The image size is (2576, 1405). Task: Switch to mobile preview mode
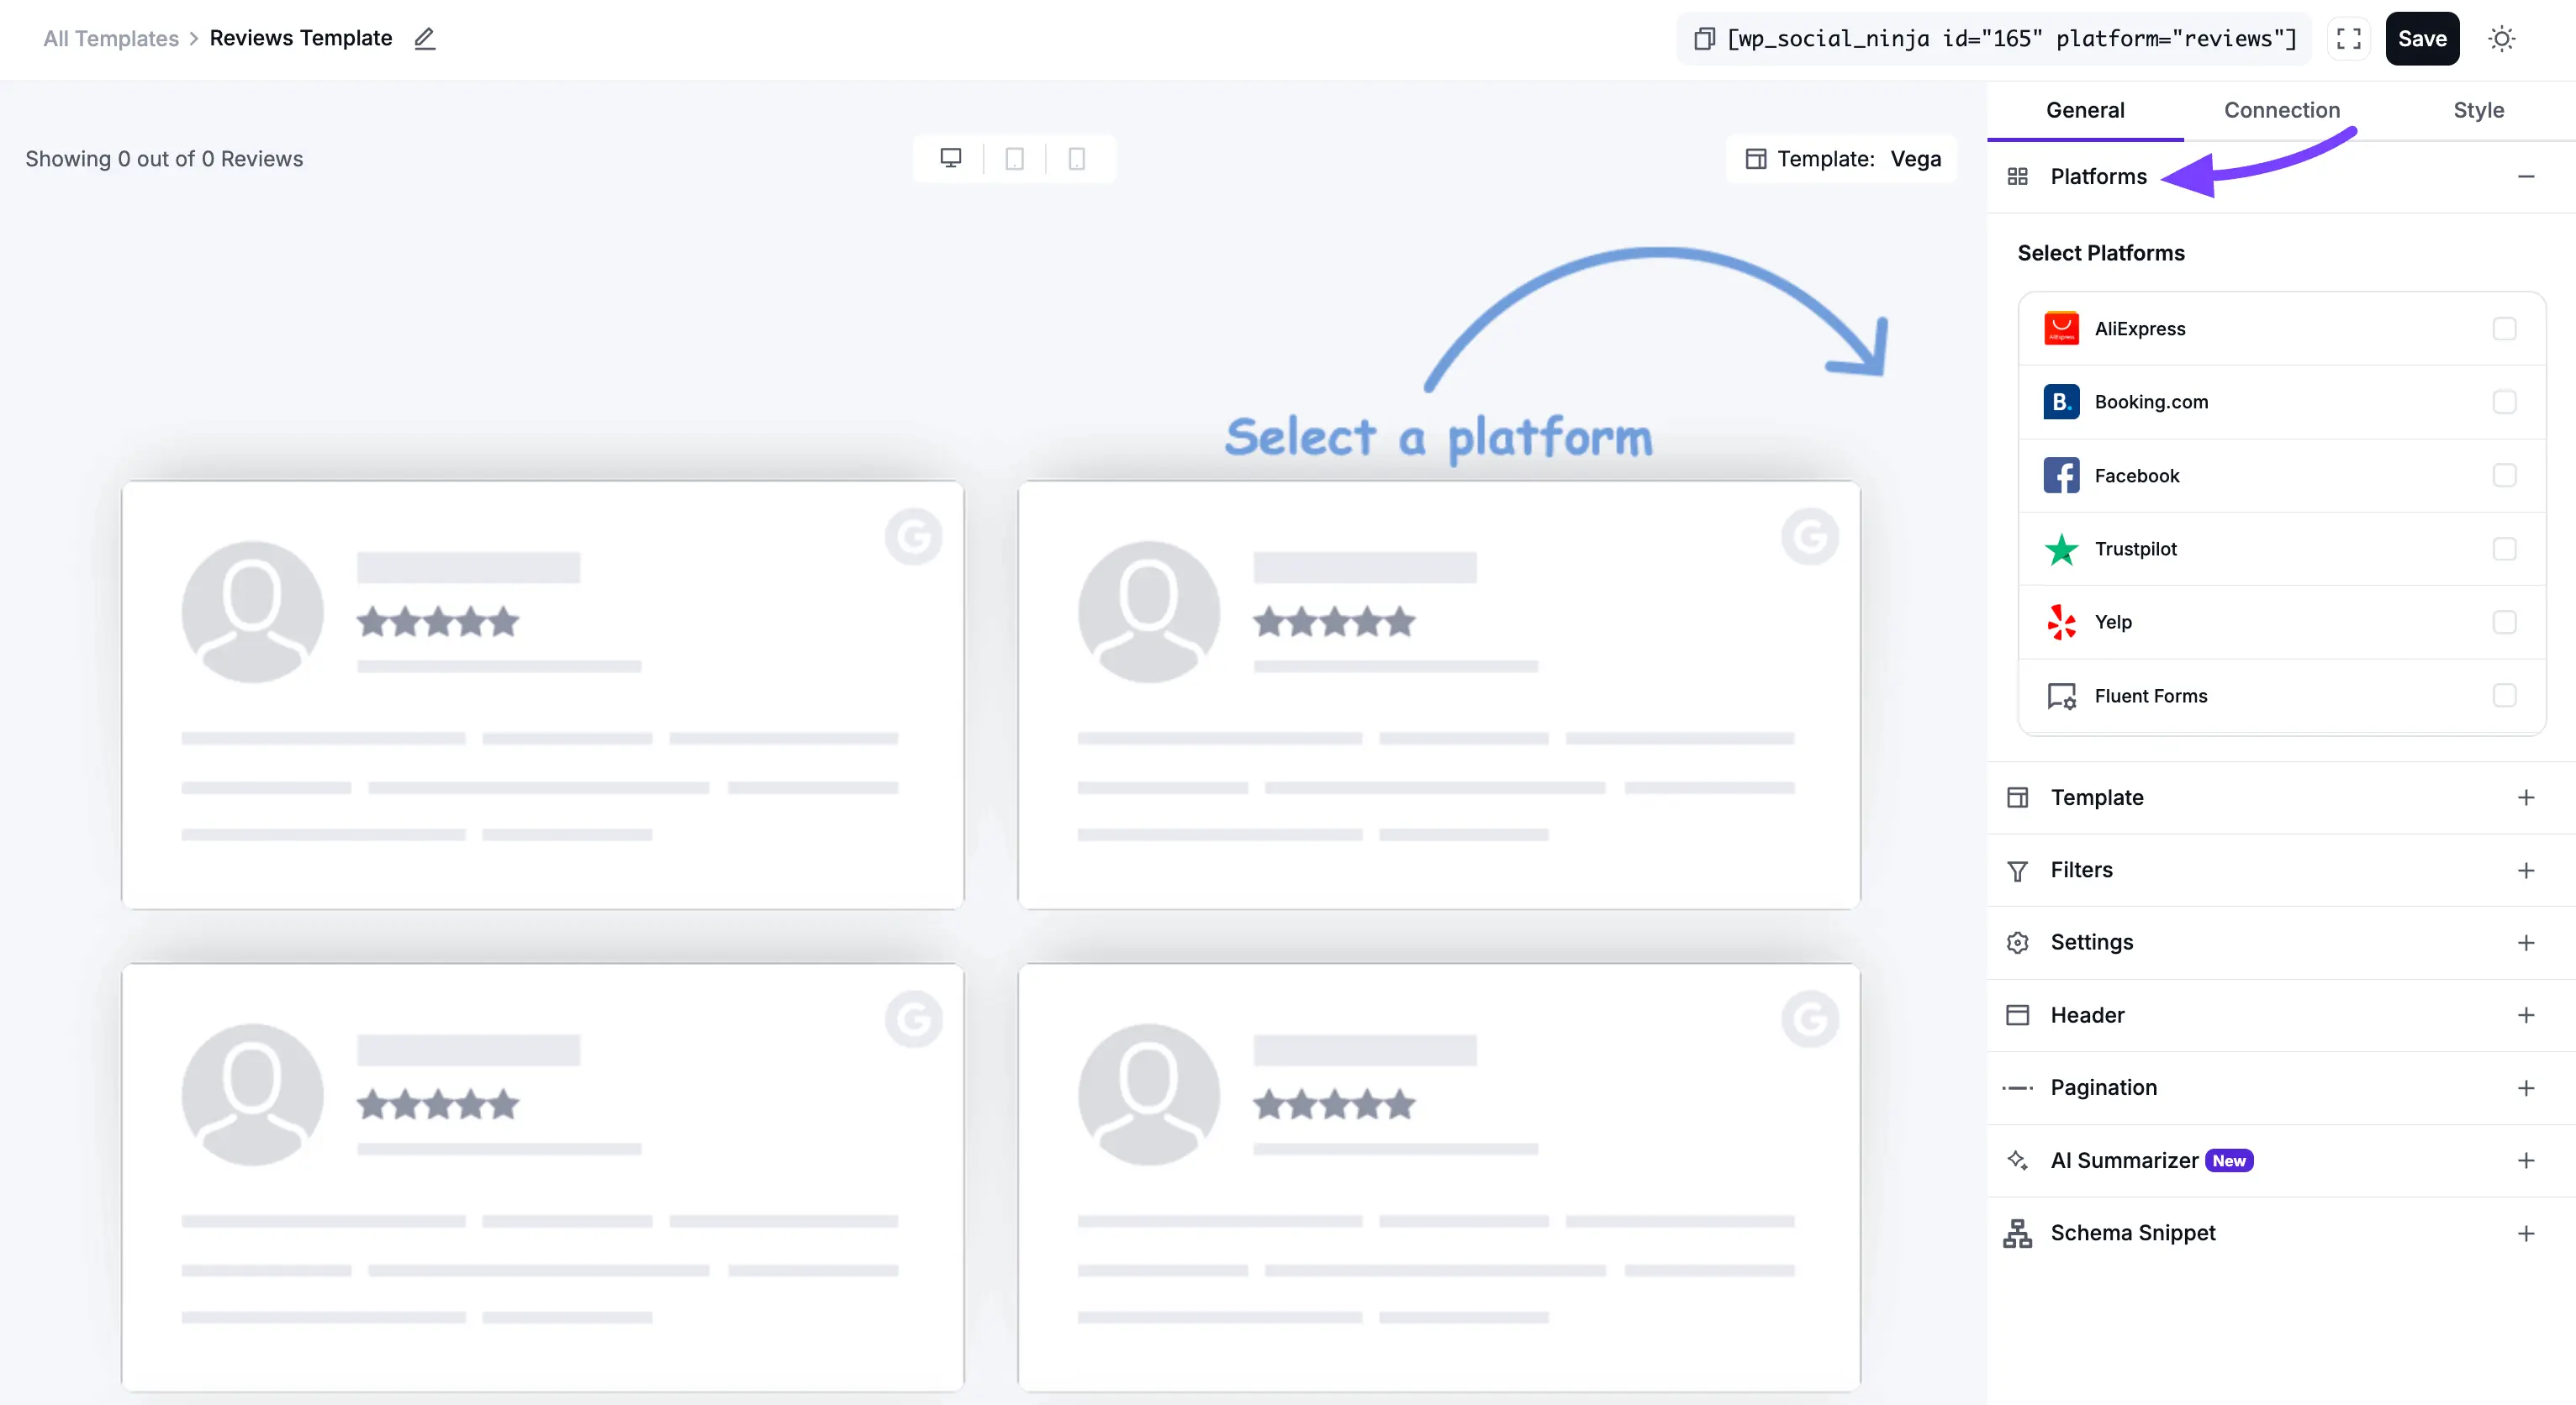coord(1076,158)
